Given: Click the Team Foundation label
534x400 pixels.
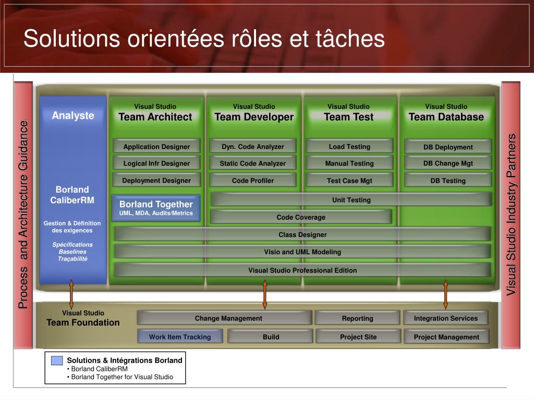Looking at the screenshot, I should [83, 322].
